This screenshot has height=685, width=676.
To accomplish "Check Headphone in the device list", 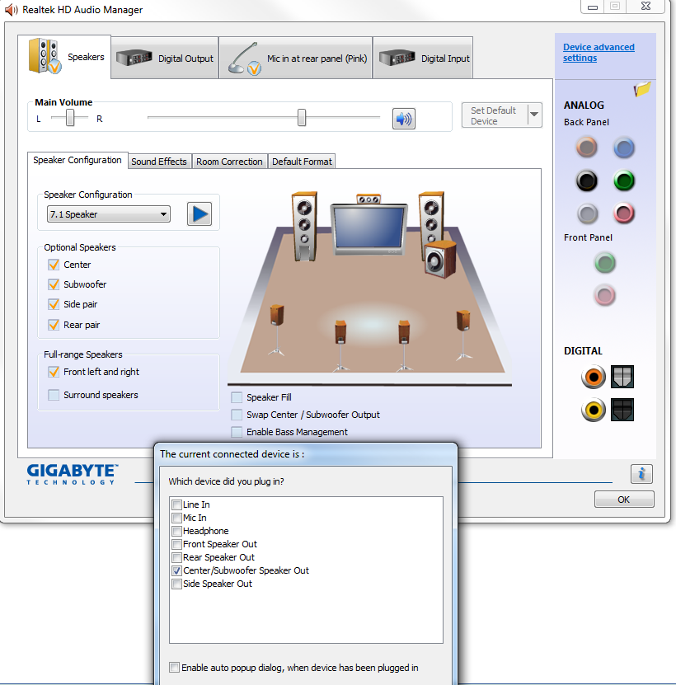I will coord(176,531).
